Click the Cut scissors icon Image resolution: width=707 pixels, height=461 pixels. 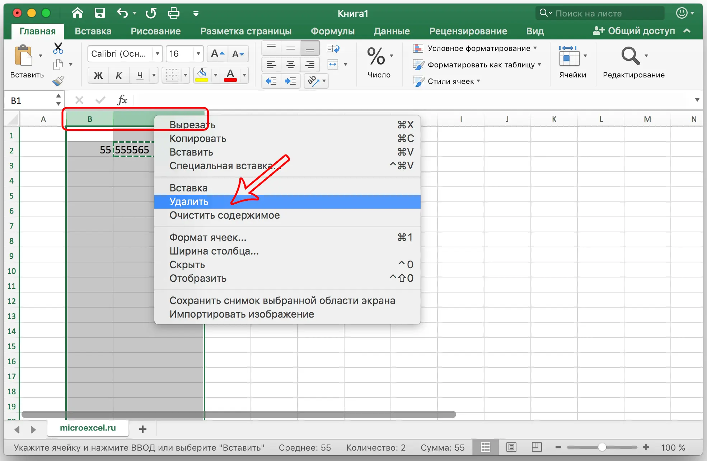point(58,48)
